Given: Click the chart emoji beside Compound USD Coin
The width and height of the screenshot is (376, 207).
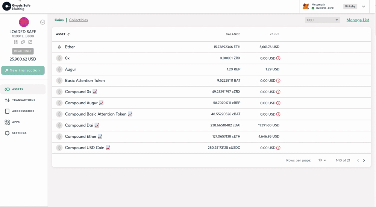Looking at the screenshot, I should coord(108,148).
